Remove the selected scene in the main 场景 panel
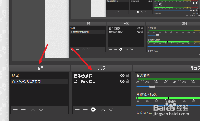This screenshot has height=121, width=200. click(x=23, y=110)
